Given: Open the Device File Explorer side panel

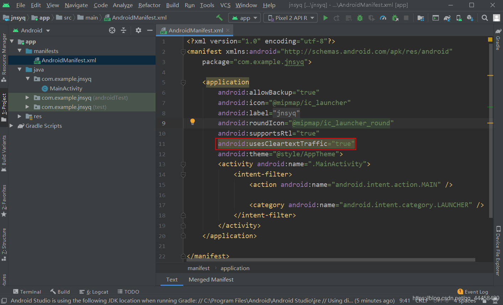Looking at the screenshot, I should [x=498, y=251].
